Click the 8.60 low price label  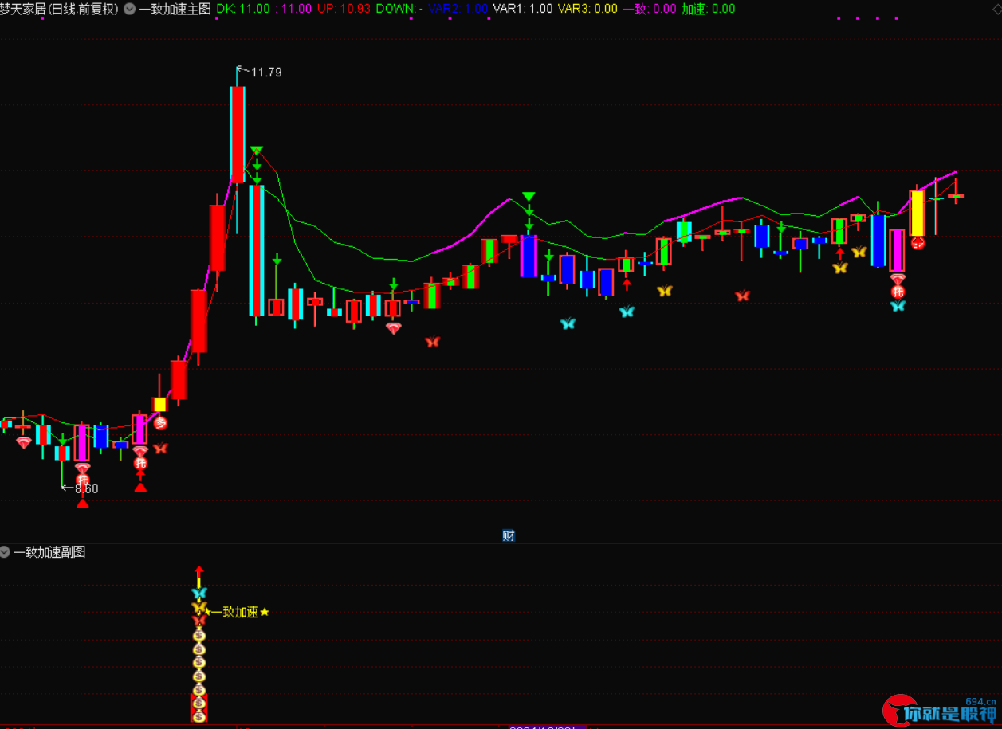pyautogui.click(x=87, y=488)
